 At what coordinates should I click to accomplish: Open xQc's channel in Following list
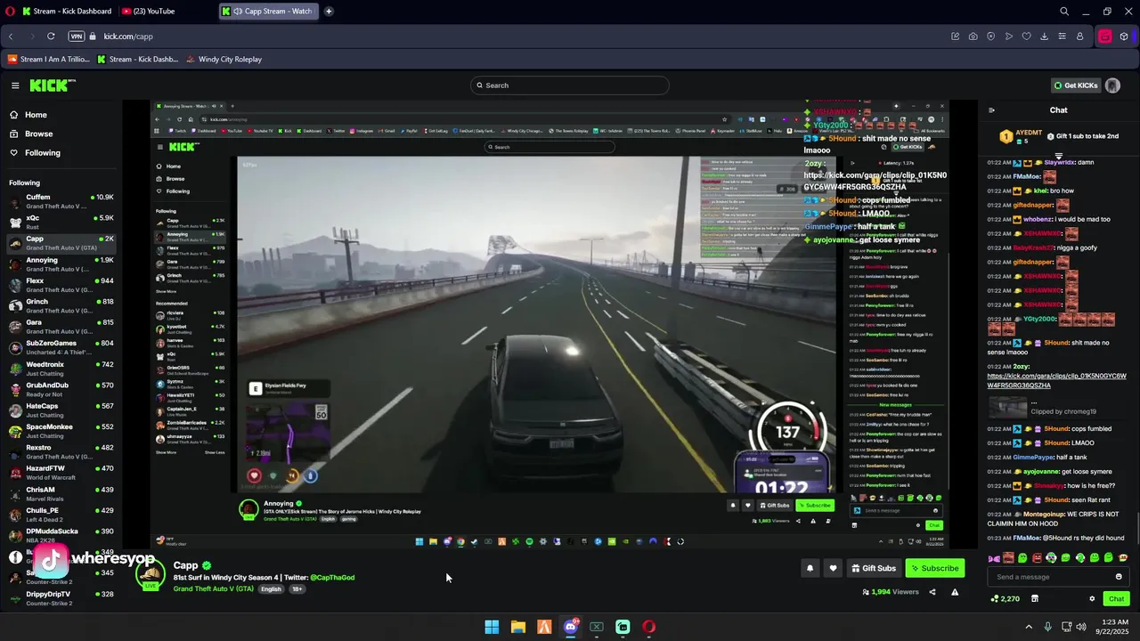(x=61, y=222)
